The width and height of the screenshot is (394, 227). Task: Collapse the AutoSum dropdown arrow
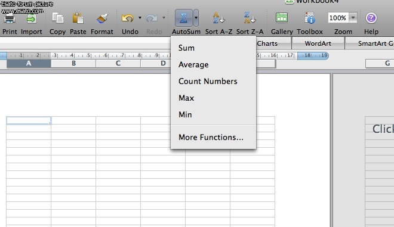point(196,18)
